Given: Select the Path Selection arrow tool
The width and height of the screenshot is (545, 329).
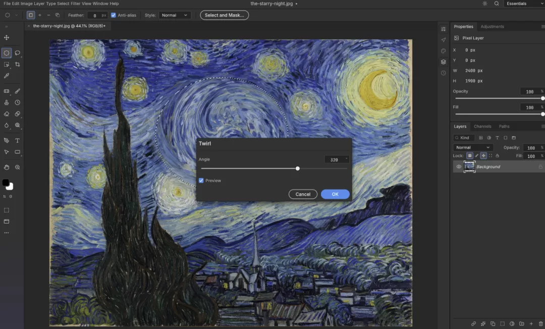Looking at the screenshot, I should point(6,152).
